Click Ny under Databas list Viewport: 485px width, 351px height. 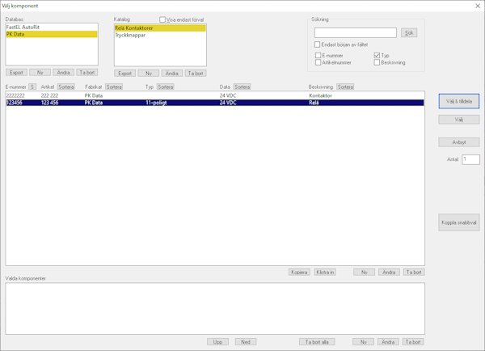coord(40,73)
